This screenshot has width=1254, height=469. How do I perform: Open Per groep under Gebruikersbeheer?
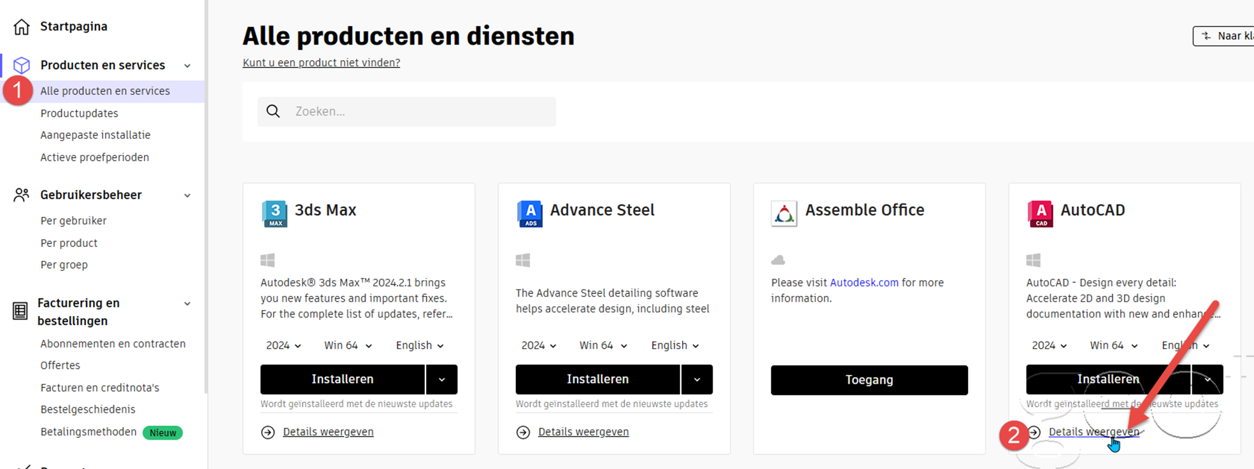(x=64, y=265)
